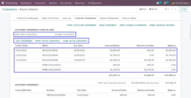Image resolution: width=191 pixels, height=98 pixels.
Task: Open the Mitchell Admin user menu
Action: click(x=180, y=3)
